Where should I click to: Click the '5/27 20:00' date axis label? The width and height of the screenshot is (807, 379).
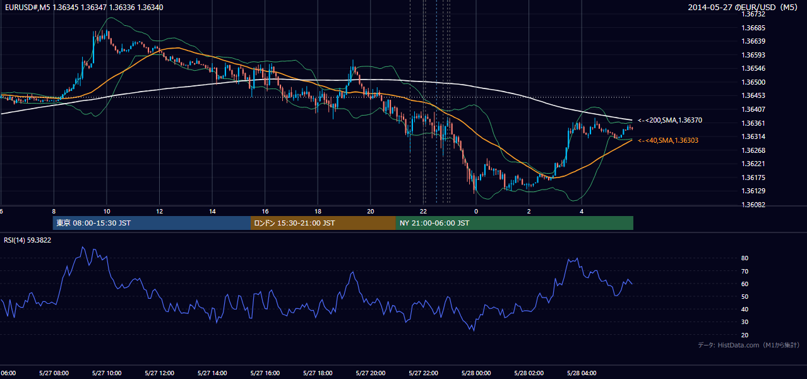tap(370, 373)
